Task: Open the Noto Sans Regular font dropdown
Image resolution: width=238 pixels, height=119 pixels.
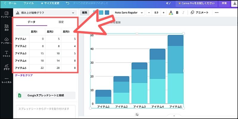Action: coord(129,12)
